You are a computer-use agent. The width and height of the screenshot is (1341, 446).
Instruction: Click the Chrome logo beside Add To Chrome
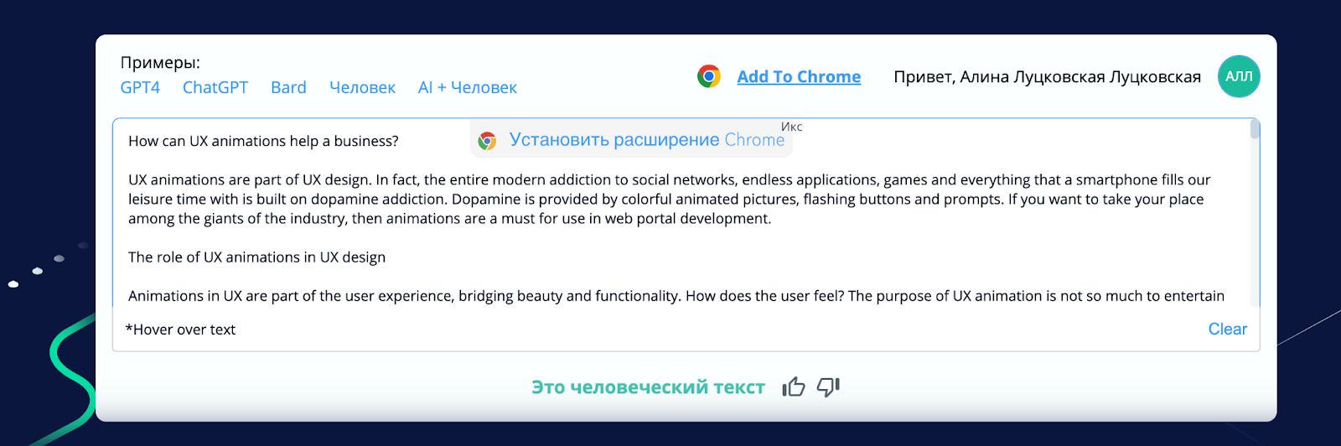pyautogui.click(x=709, y=76)
